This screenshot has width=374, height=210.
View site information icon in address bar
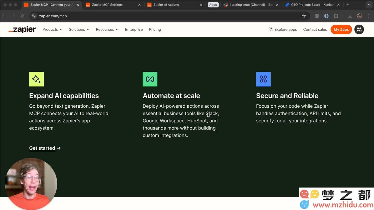pos(34,16)
